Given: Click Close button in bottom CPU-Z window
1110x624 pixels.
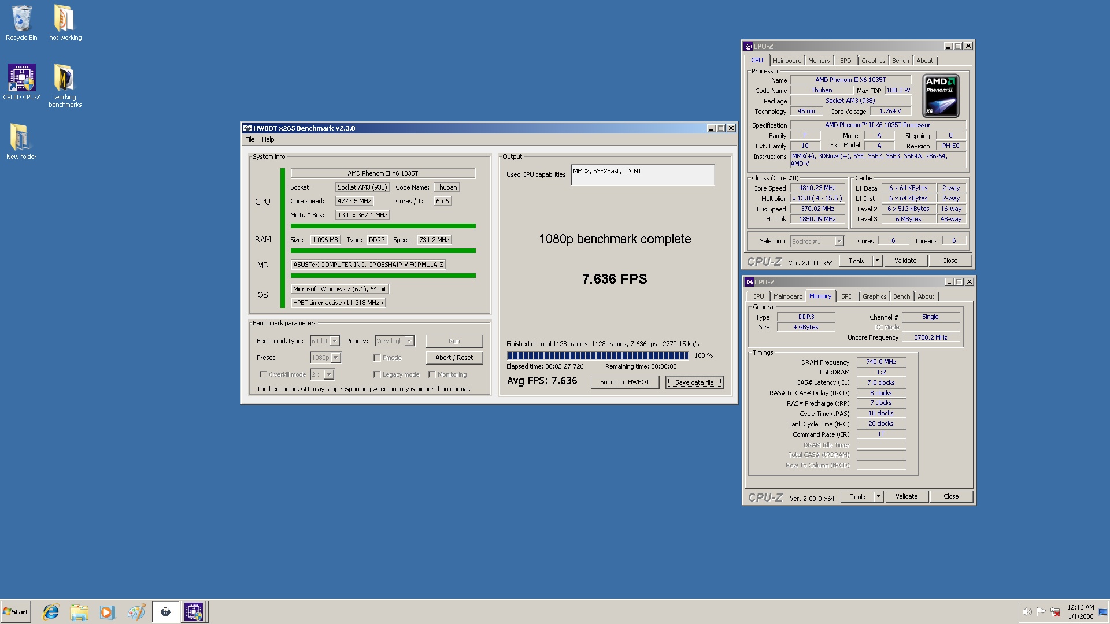Looking at the screenshot, I should [x=951, y=496].
